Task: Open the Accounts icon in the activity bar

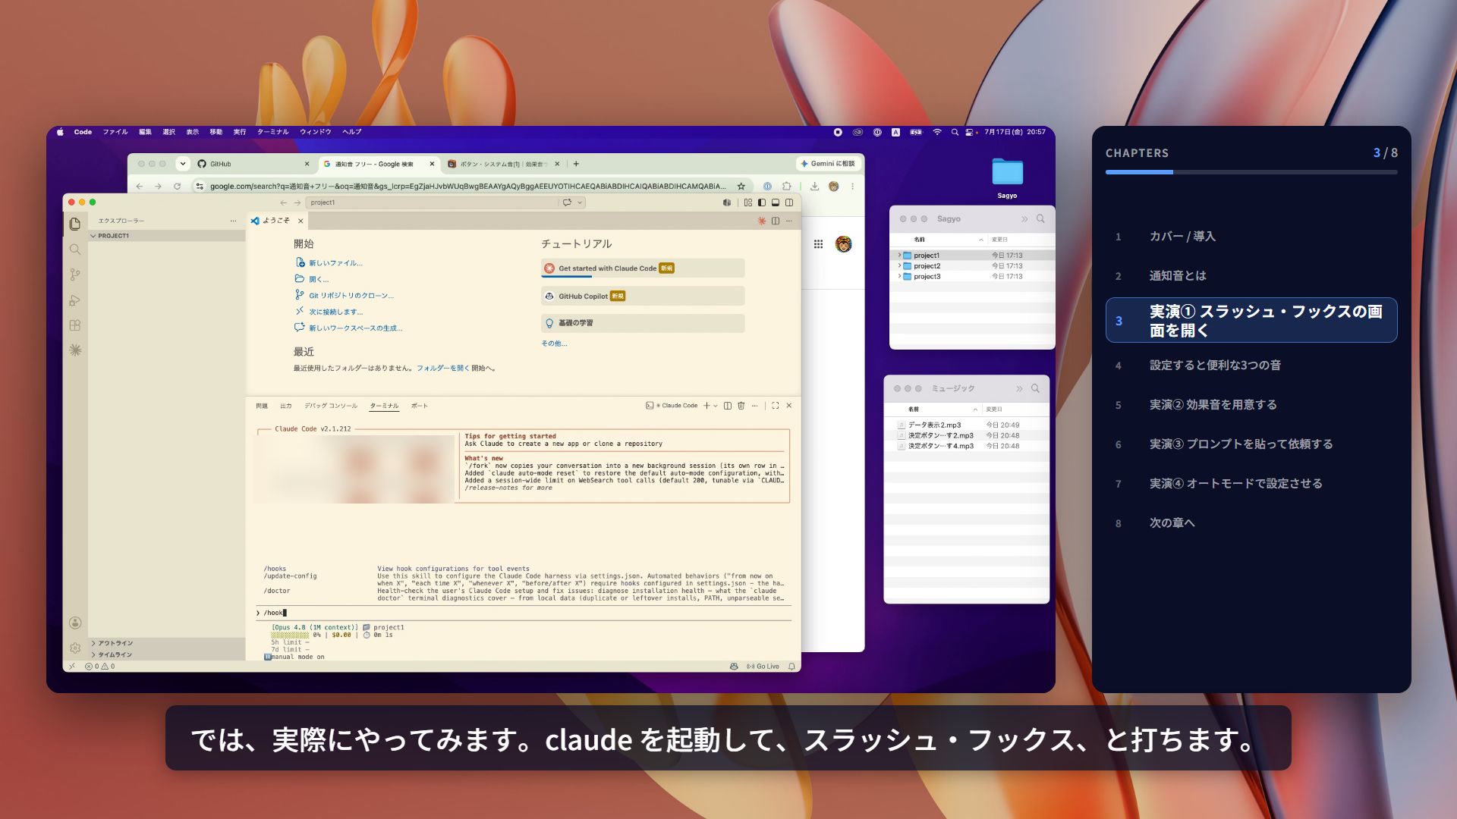Action: (x=74, y=623)
